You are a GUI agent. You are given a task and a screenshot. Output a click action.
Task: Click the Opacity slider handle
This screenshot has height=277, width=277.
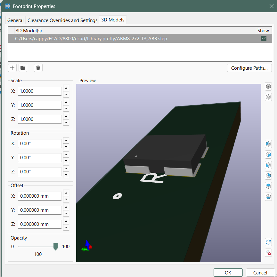(x=55, y=247)
